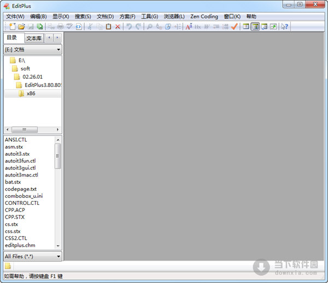Click the Save All icon
Image resolution: width=328 pixels, height=283 pixels.
39,27
